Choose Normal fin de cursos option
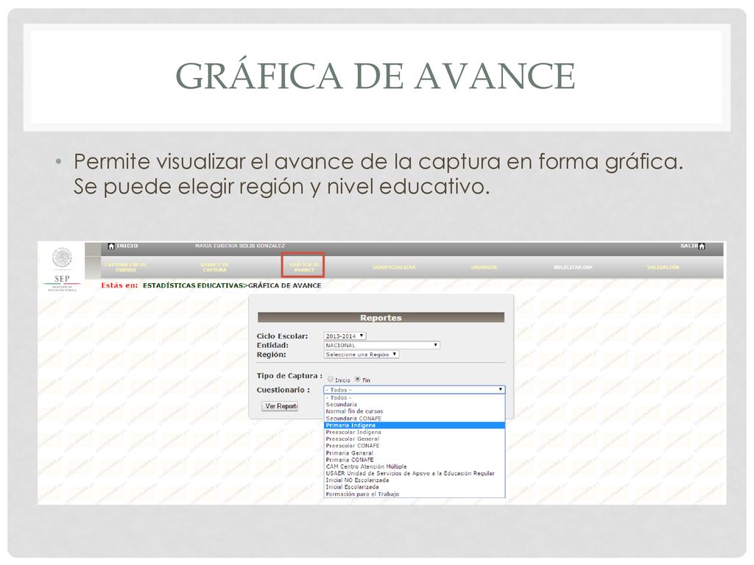Viewport: 754px width, 565px height. point(415,411)
